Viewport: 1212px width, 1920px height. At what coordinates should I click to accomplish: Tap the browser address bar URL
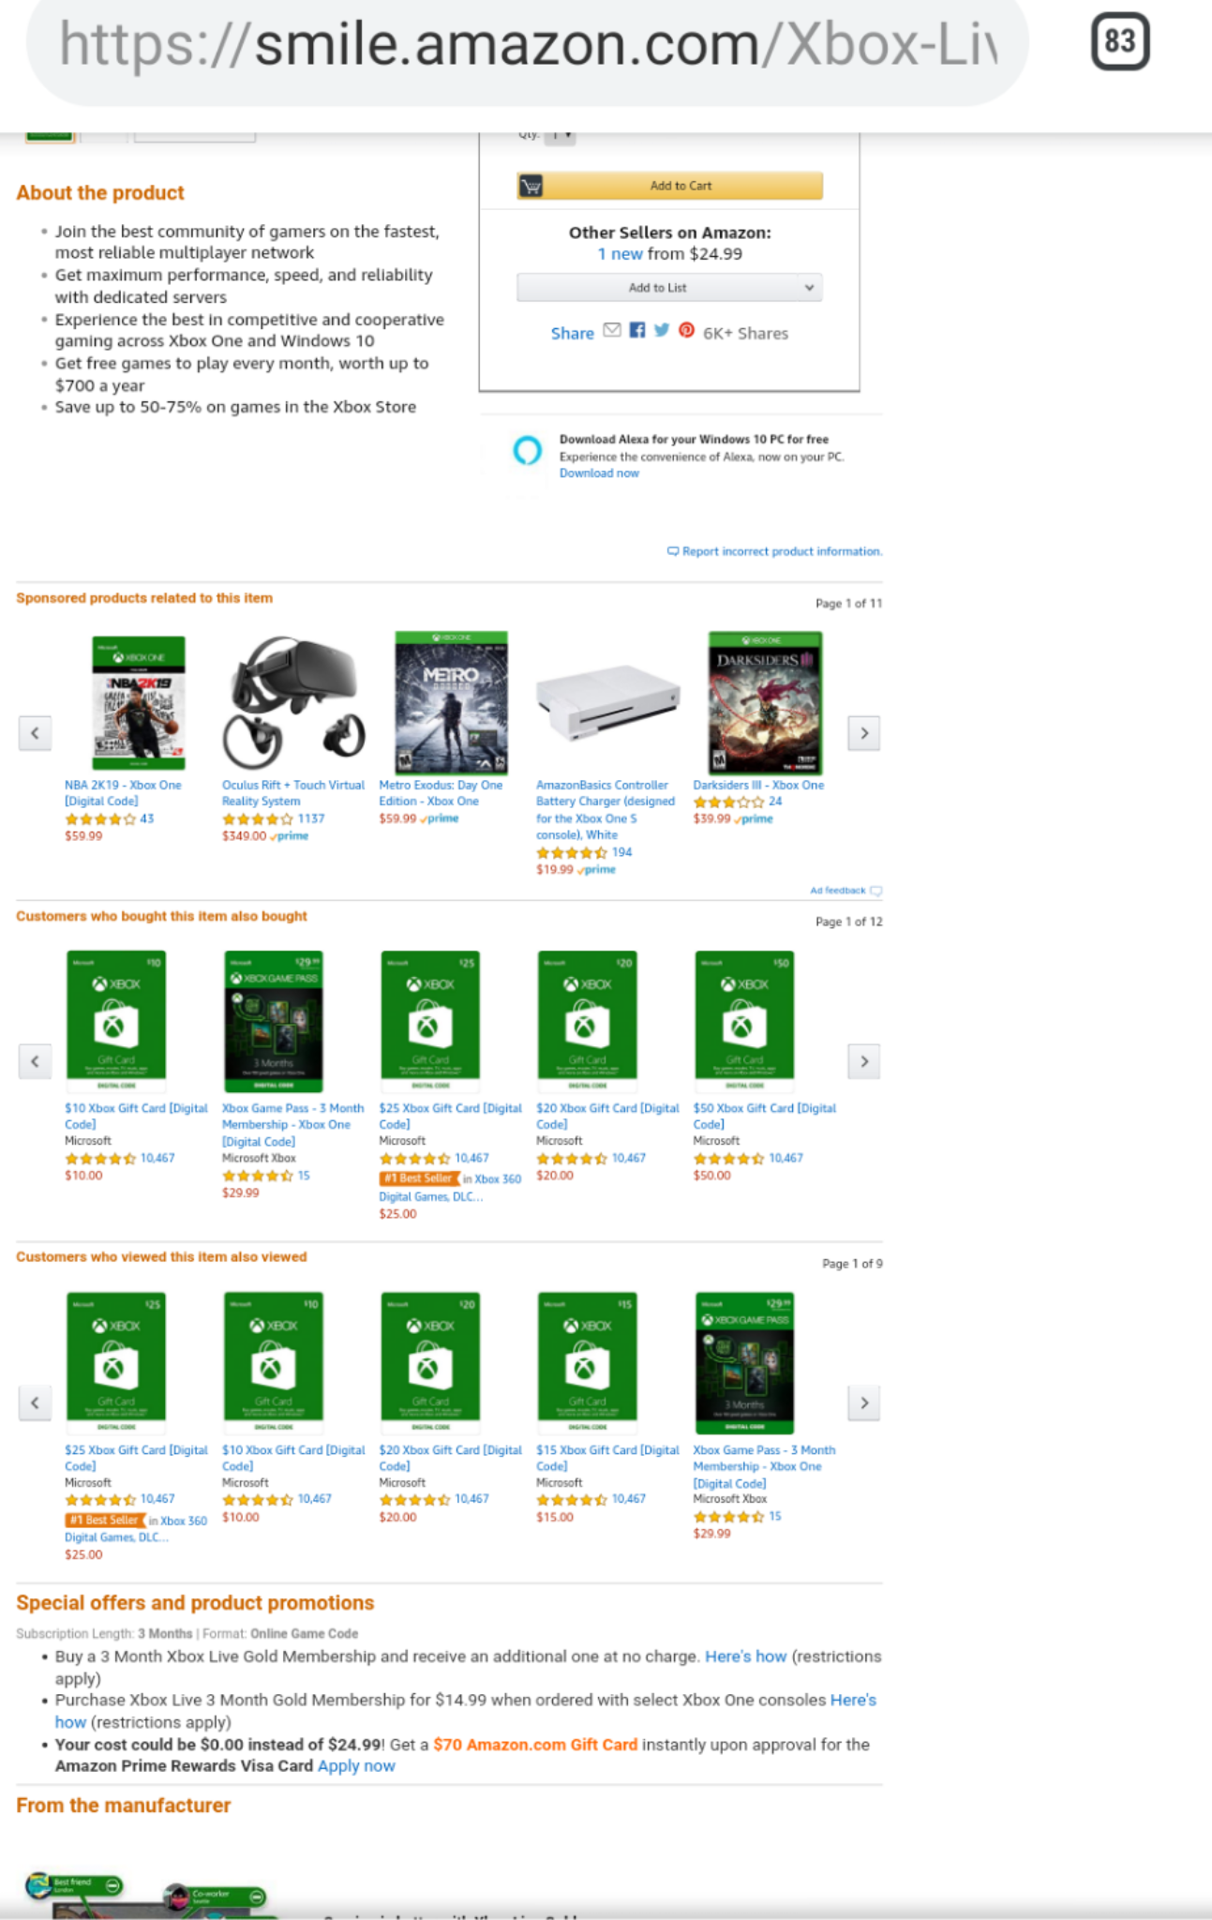point(527,44)
